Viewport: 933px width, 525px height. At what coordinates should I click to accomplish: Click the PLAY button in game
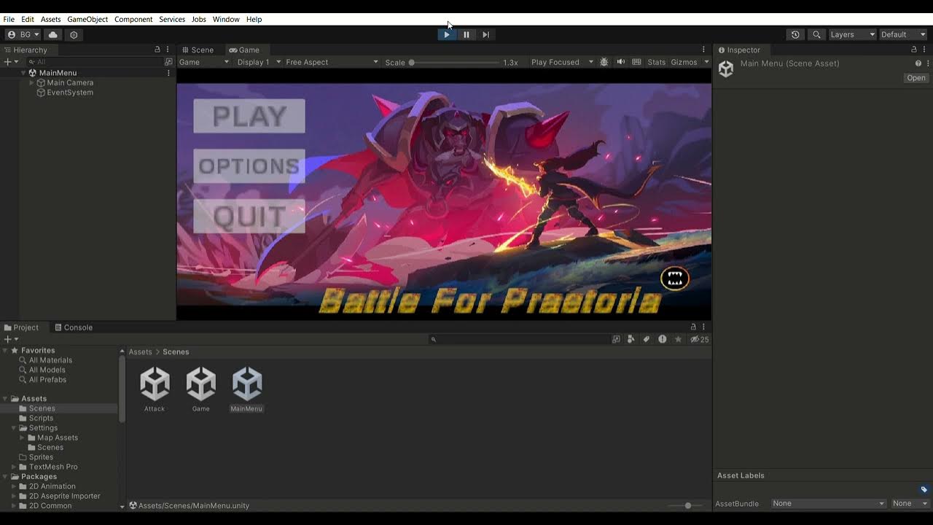coord(249,116)
